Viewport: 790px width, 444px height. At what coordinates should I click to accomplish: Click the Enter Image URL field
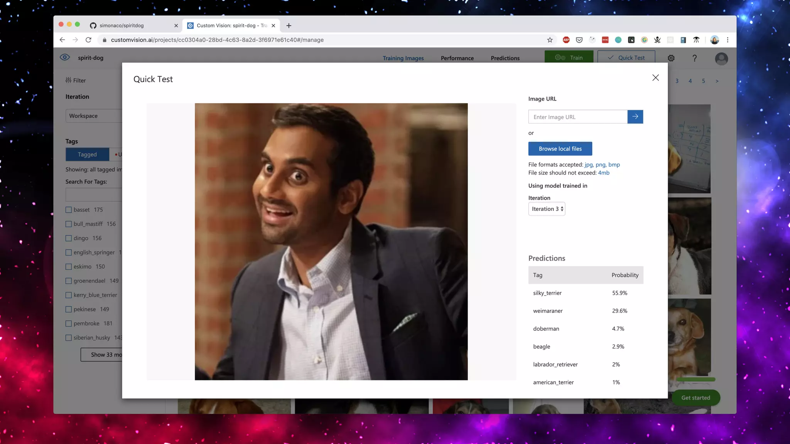click(577, 117)
